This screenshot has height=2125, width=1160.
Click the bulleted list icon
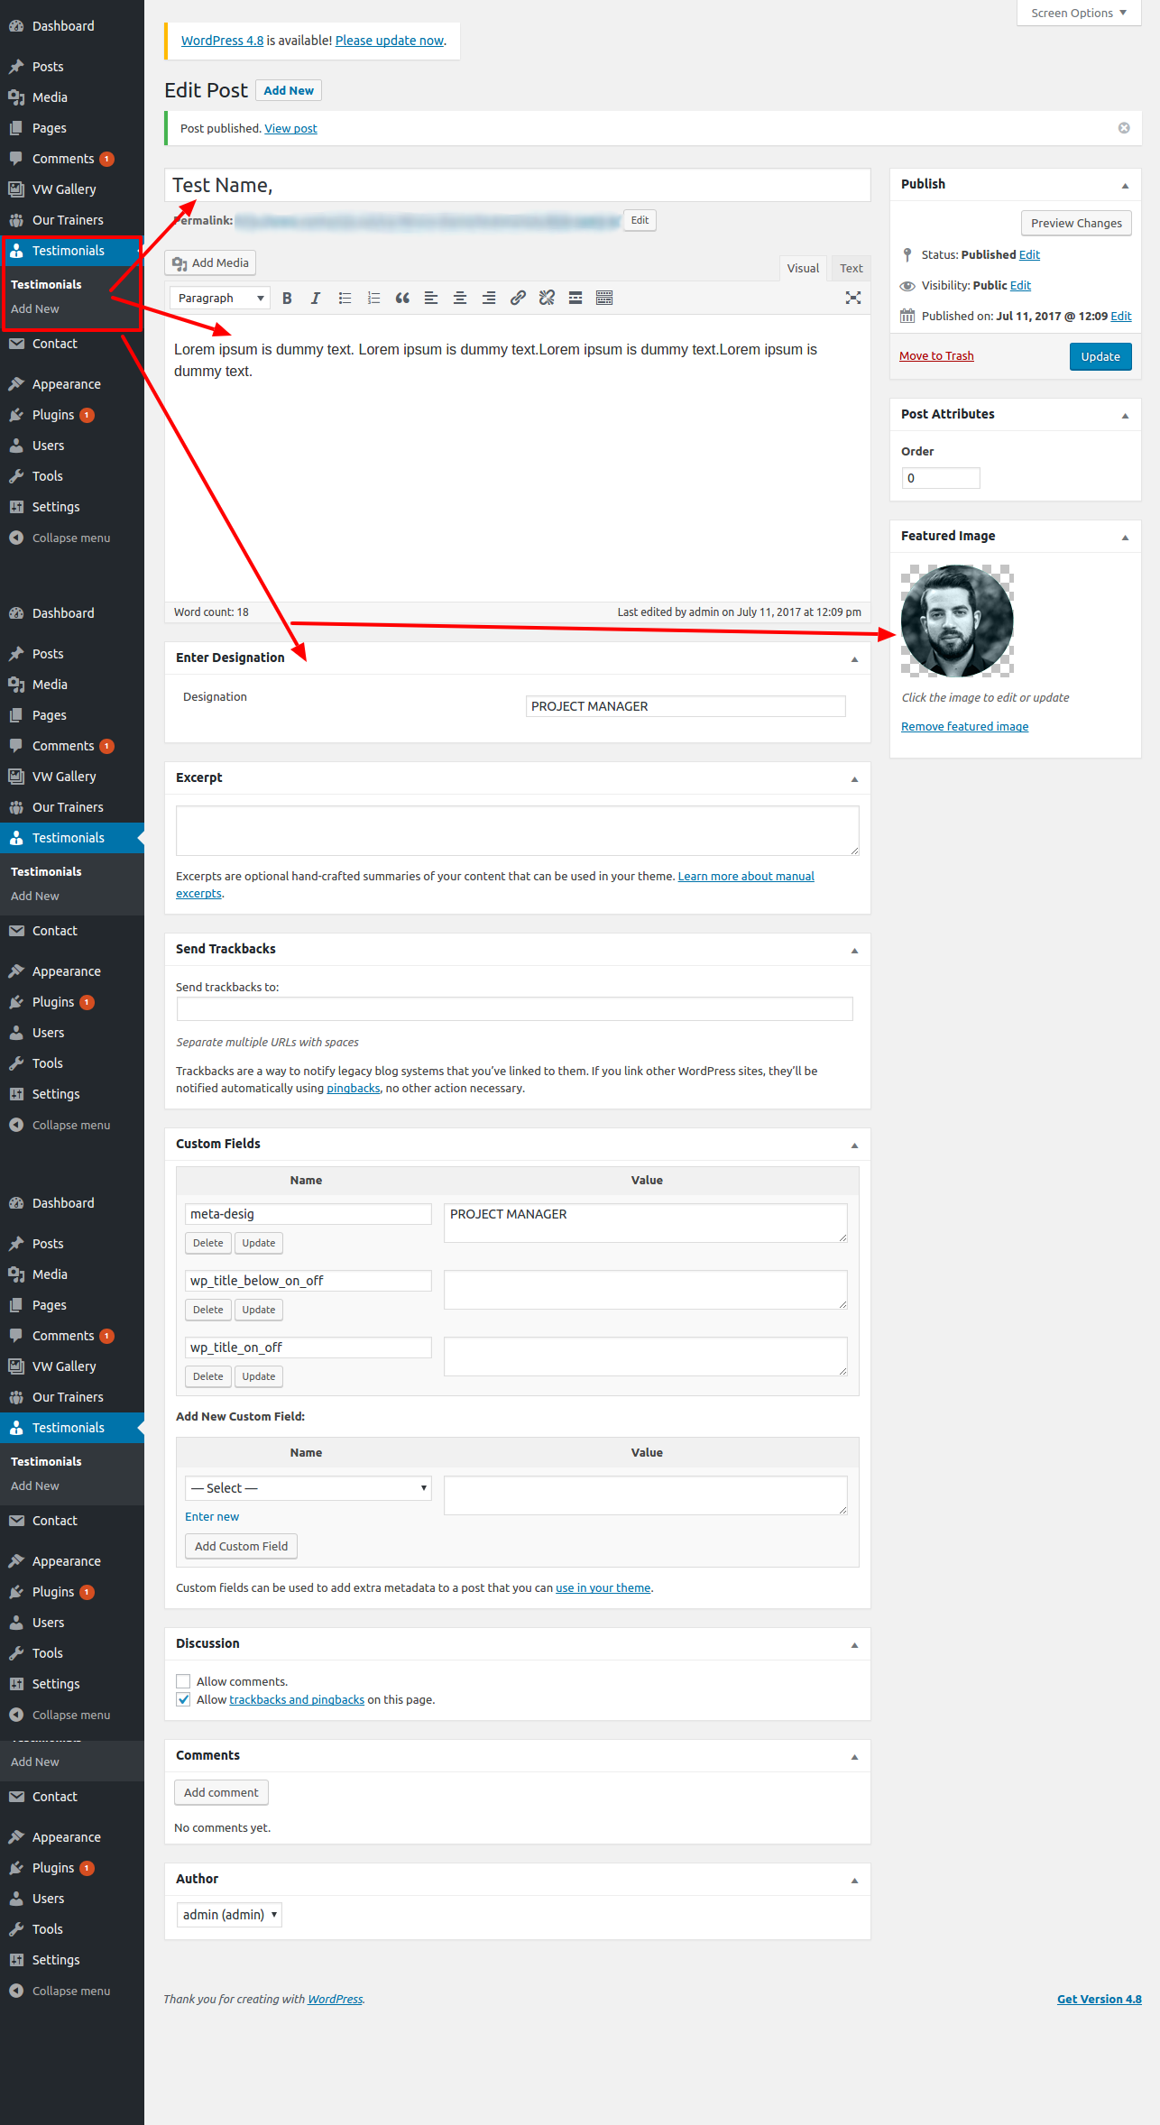(x=345, y=299)
